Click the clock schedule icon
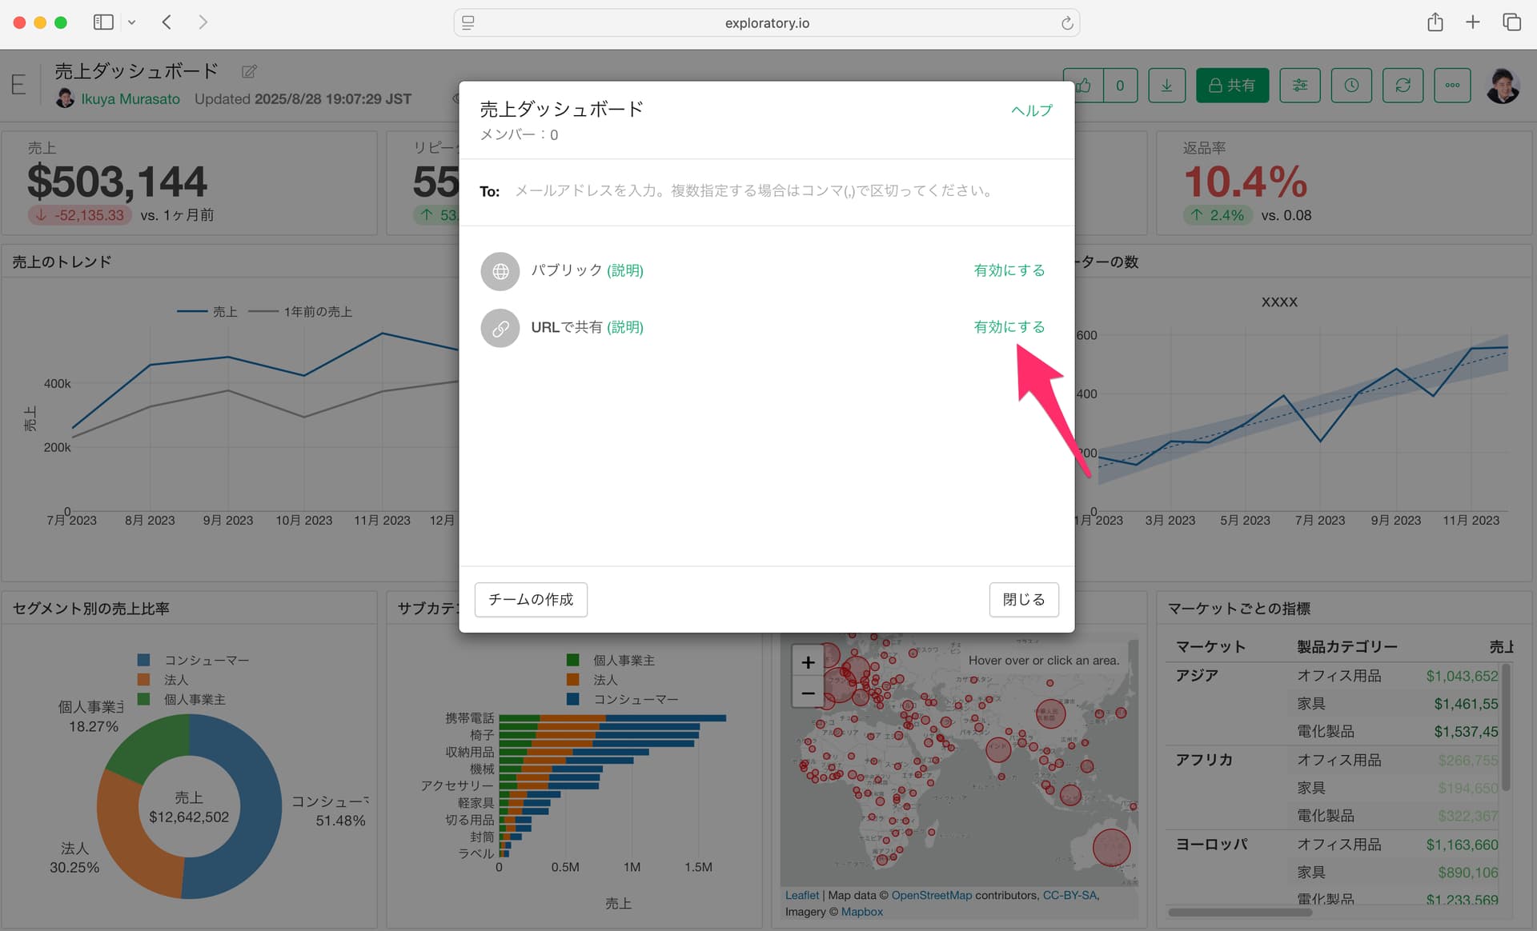The width and height of the screenshot is (1537, 931). coord(1351,85)
